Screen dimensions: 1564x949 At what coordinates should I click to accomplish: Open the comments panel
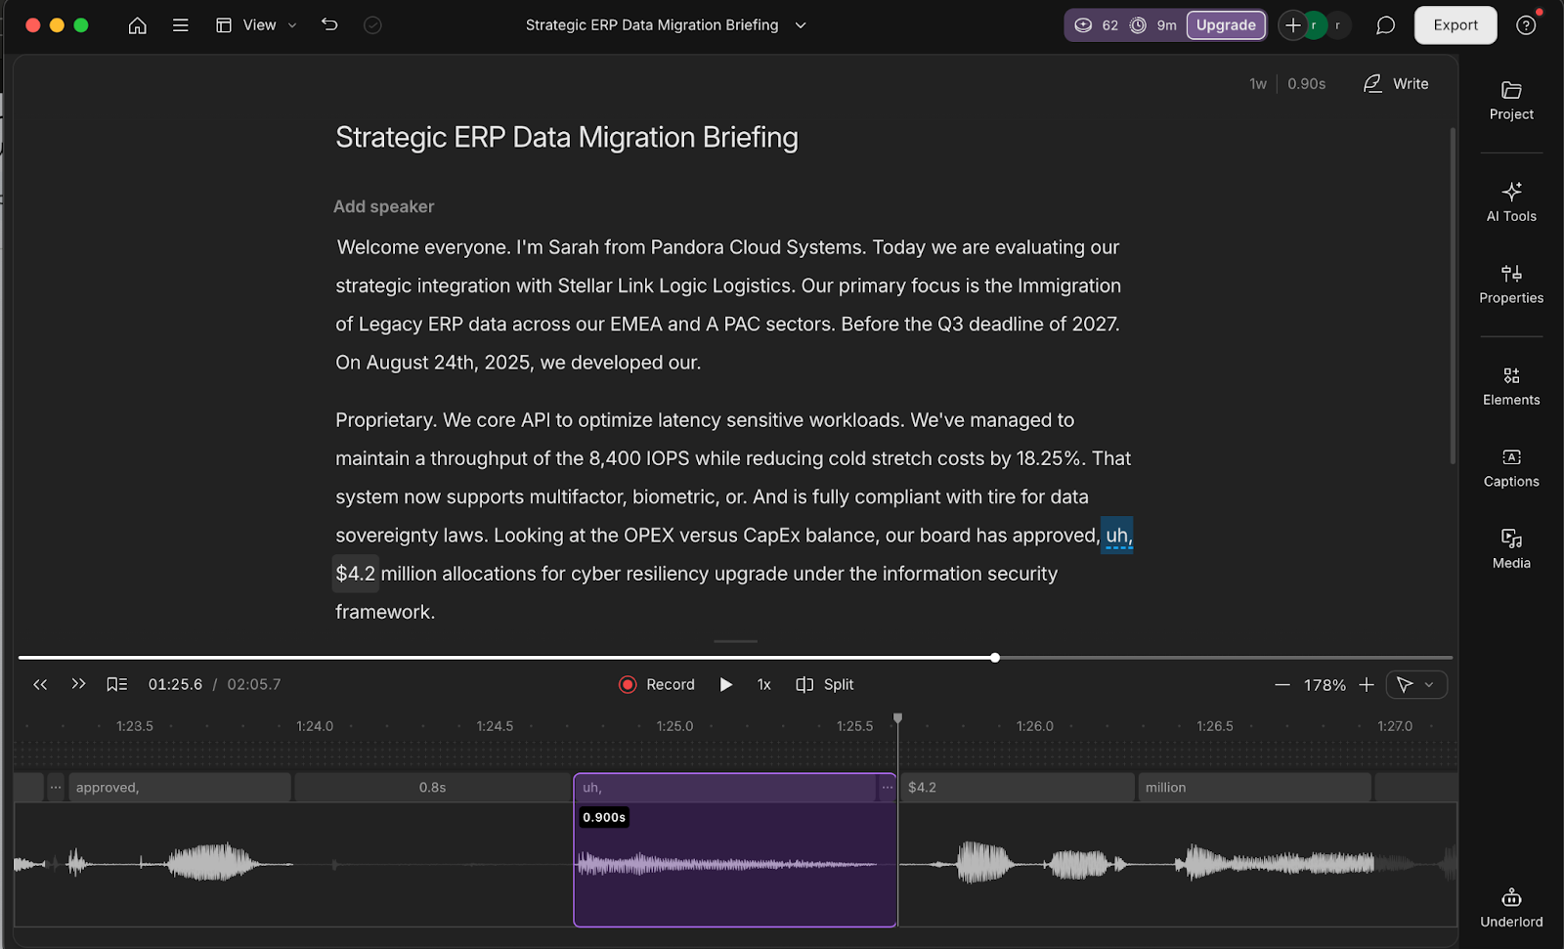tap(1385, 25)
